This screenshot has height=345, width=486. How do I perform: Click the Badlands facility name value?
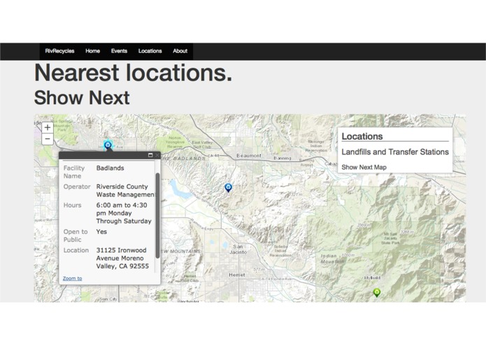coord(110,168)
